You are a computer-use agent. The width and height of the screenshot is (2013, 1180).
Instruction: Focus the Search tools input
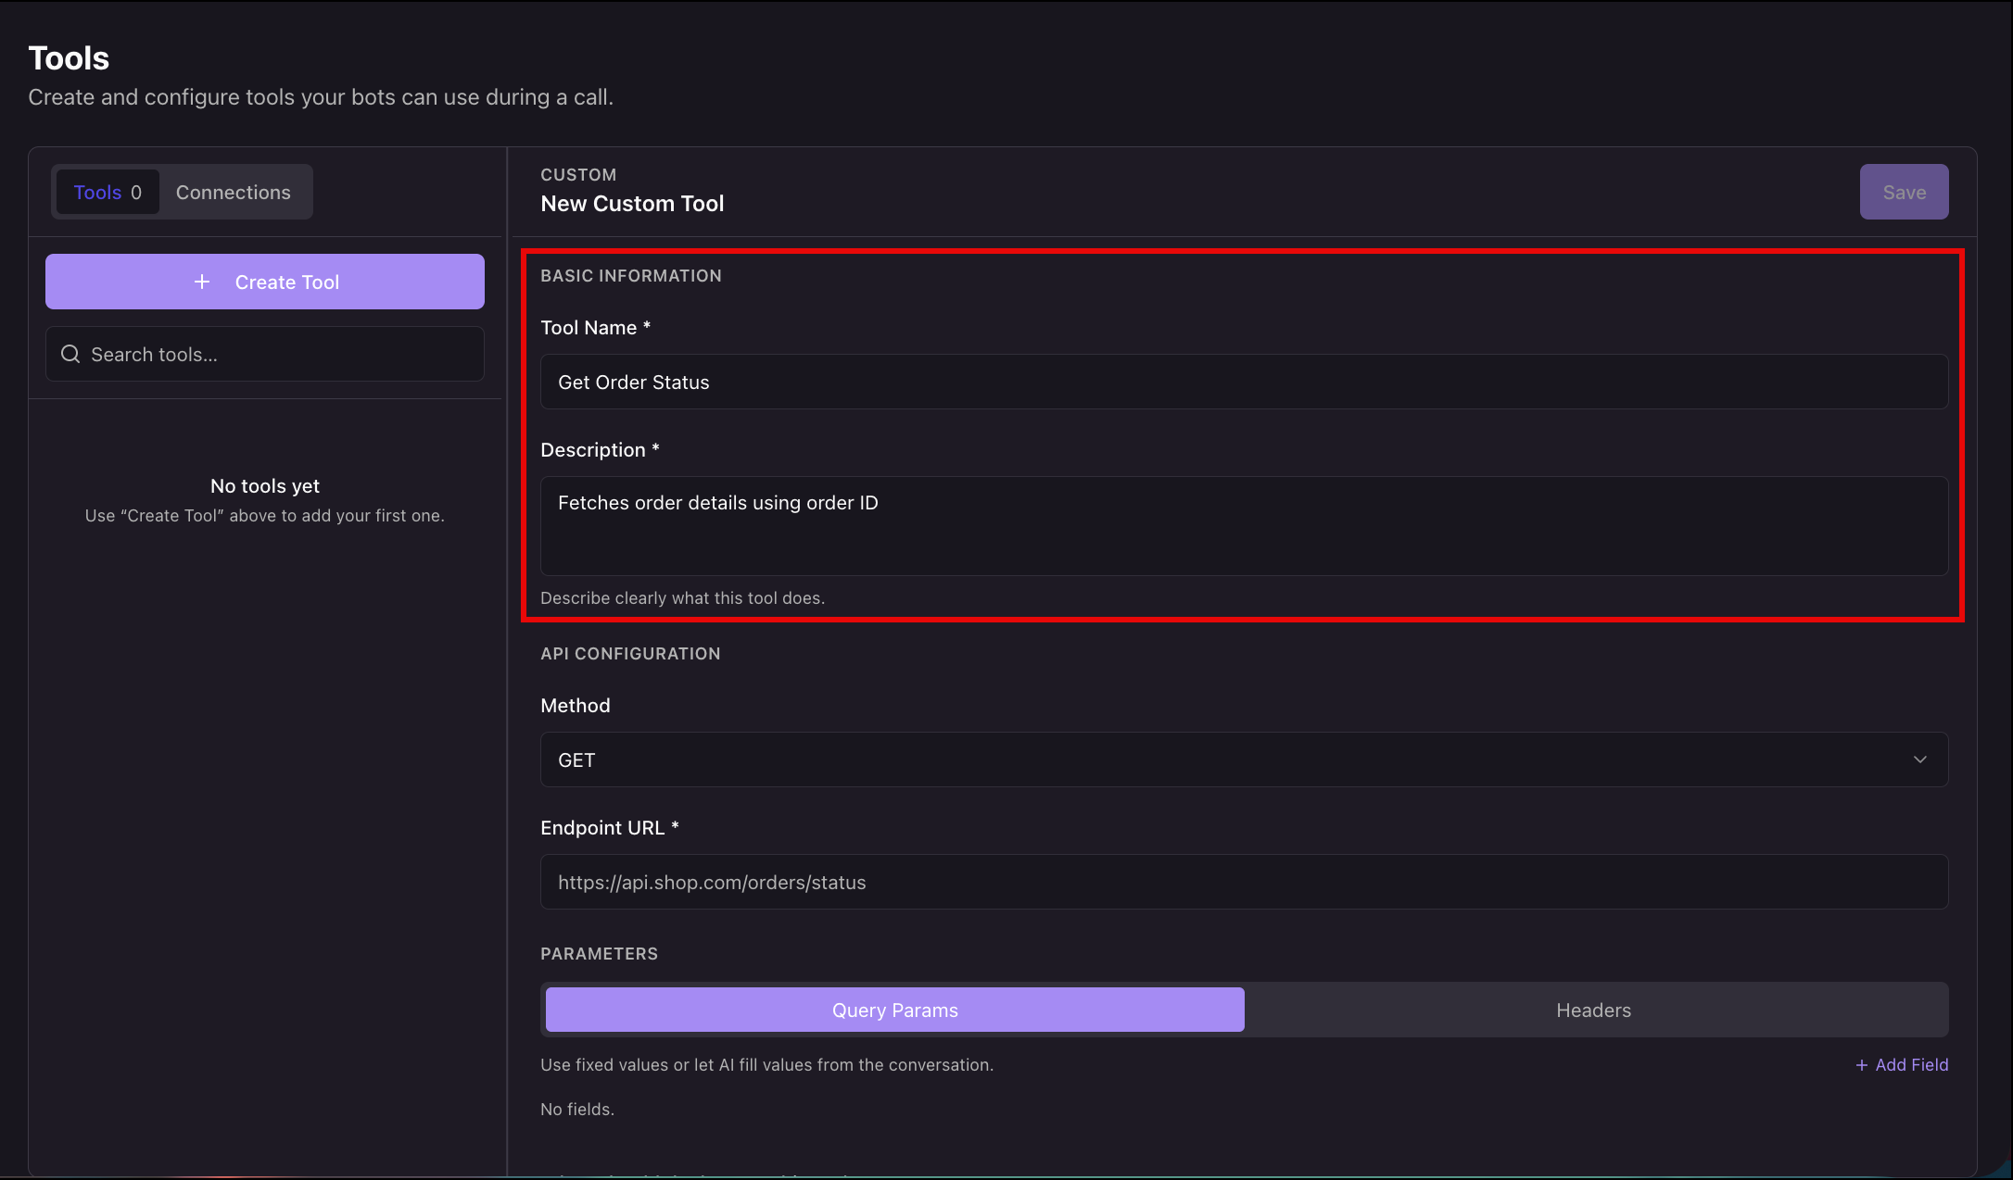point(265,354)
